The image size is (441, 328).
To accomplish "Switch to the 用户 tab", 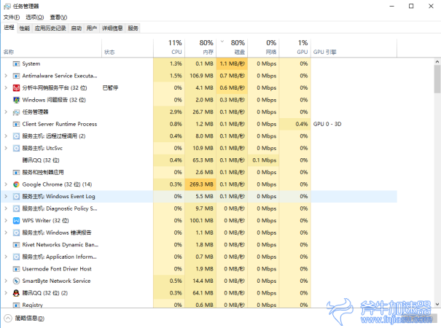I will pyautogui.click(x=92, y=28).
